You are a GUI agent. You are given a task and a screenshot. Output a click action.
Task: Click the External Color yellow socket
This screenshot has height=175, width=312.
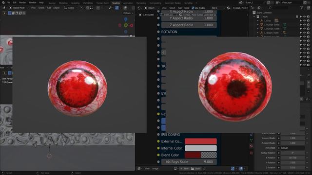click(x=158, y=141)
